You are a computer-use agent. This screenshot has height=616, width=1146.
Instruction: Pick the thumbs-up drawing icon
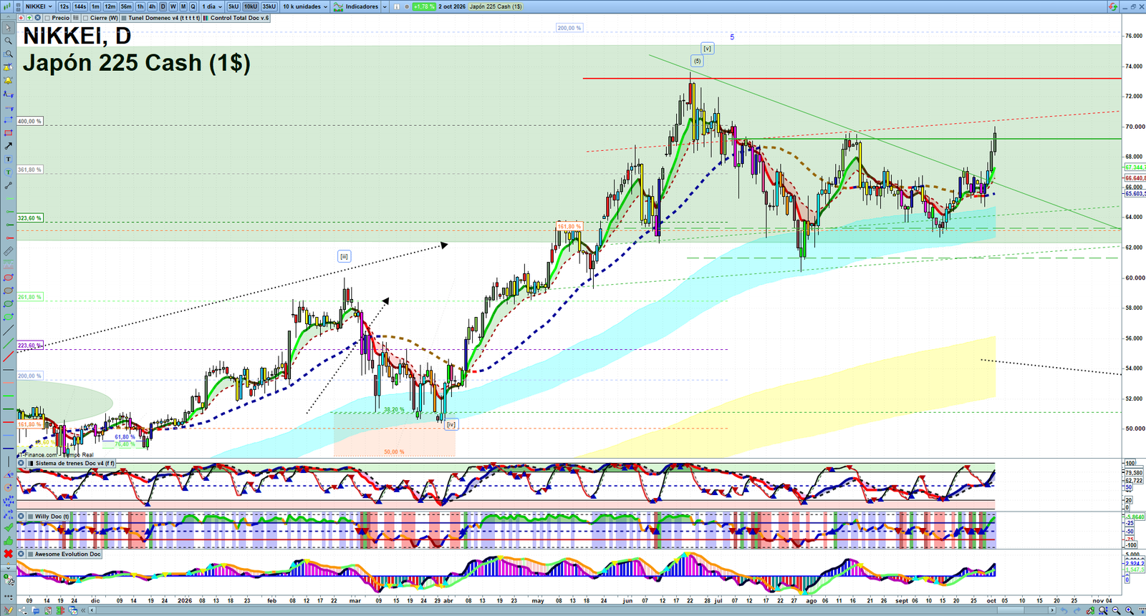[x=9, y=541]
